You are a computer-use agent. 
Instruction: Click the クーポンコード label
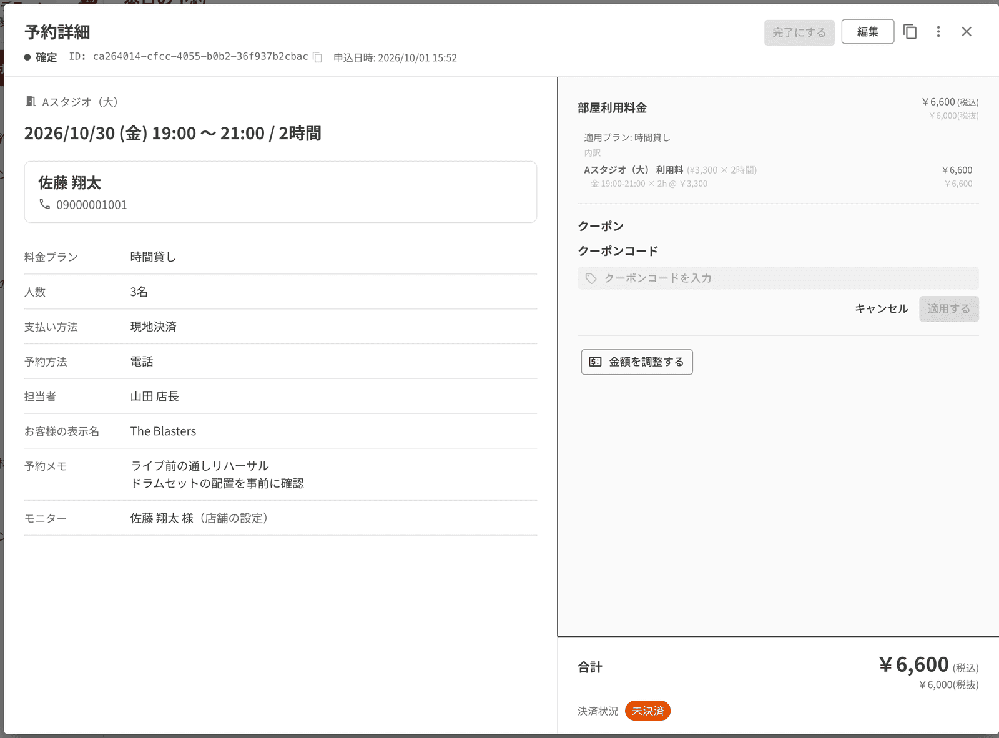[618, 251]
